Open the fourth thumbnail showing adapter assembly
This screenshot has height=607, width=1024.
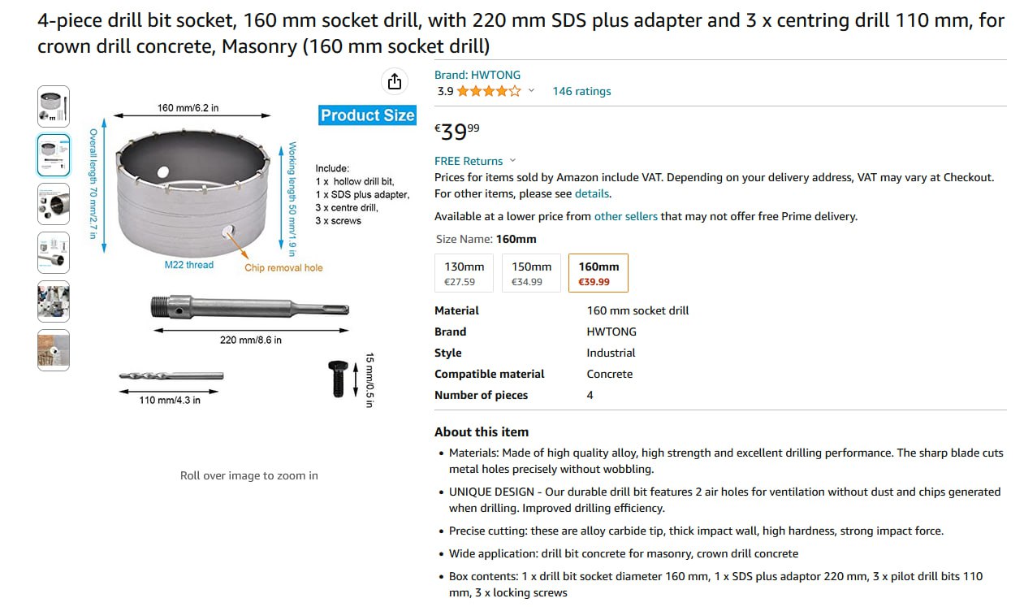(x=54, y=253)
